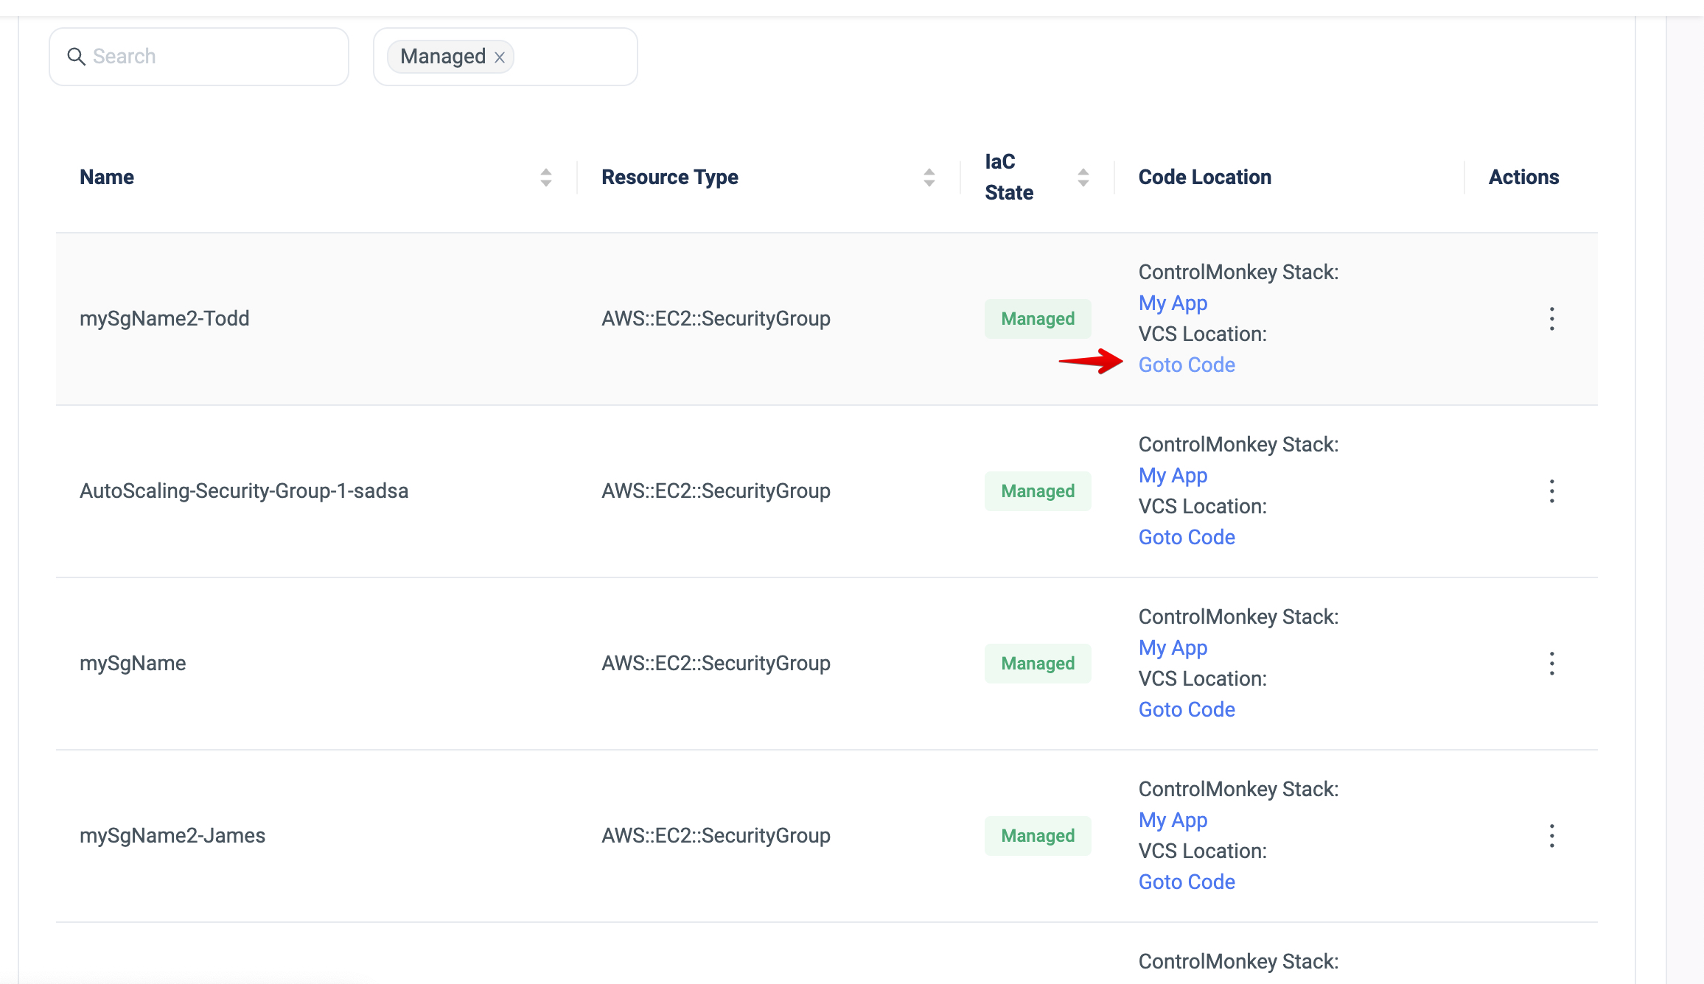Viewport: 1704px width, 984px height.
Task: Click the Actions column header
Action: [x=1523, y=178]
